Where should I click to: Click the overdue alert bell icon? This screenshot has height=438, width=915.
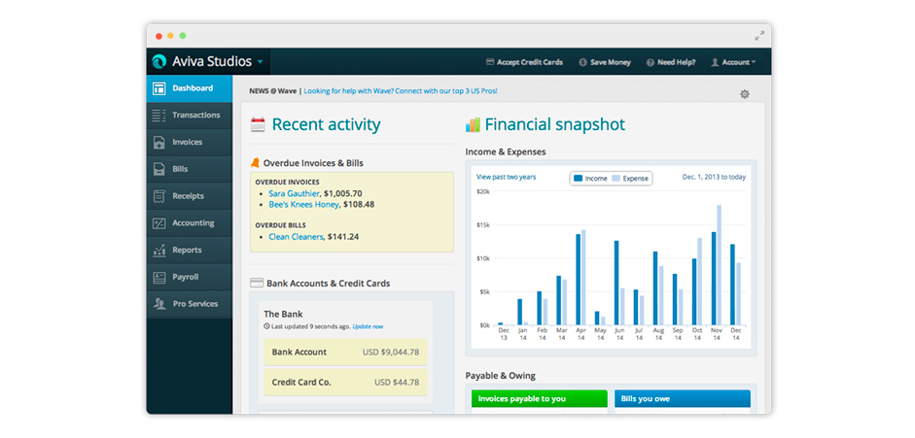255,163
